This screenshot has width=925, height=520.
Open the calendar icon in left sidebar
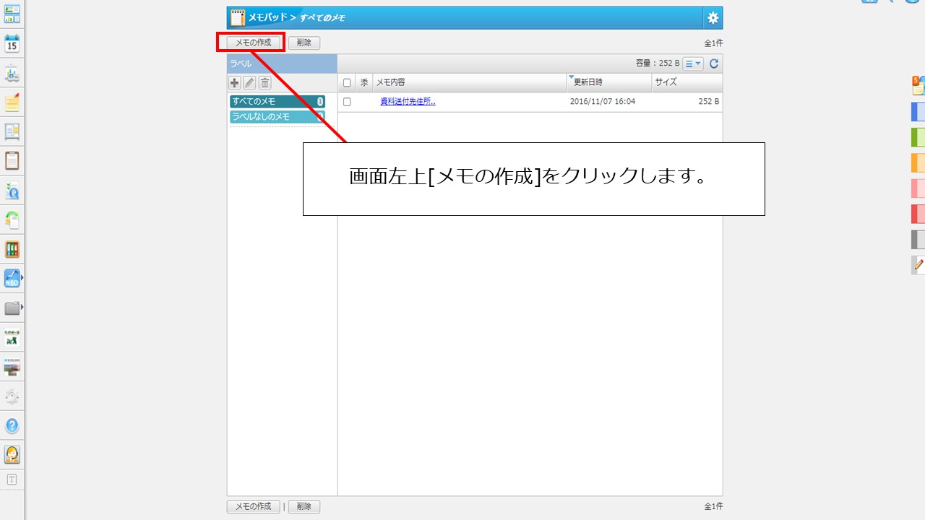click(12, 43)
